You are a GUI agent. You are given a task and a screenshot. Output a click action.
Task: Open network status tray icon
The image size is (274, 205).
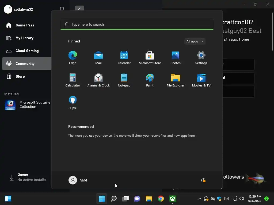coord(235,199)
